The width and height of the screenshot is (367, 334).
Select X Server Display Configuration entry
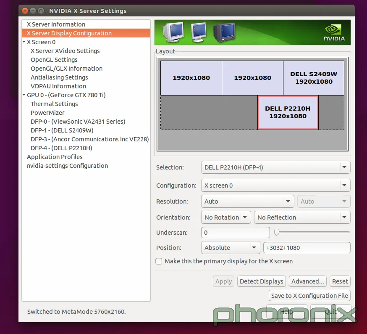86,33
